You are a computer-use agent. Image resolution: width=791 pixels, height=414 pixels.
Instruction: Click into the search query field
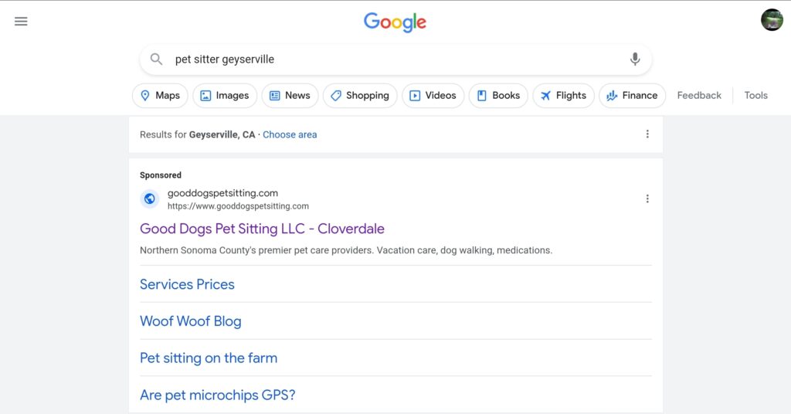tap(395, 59)
